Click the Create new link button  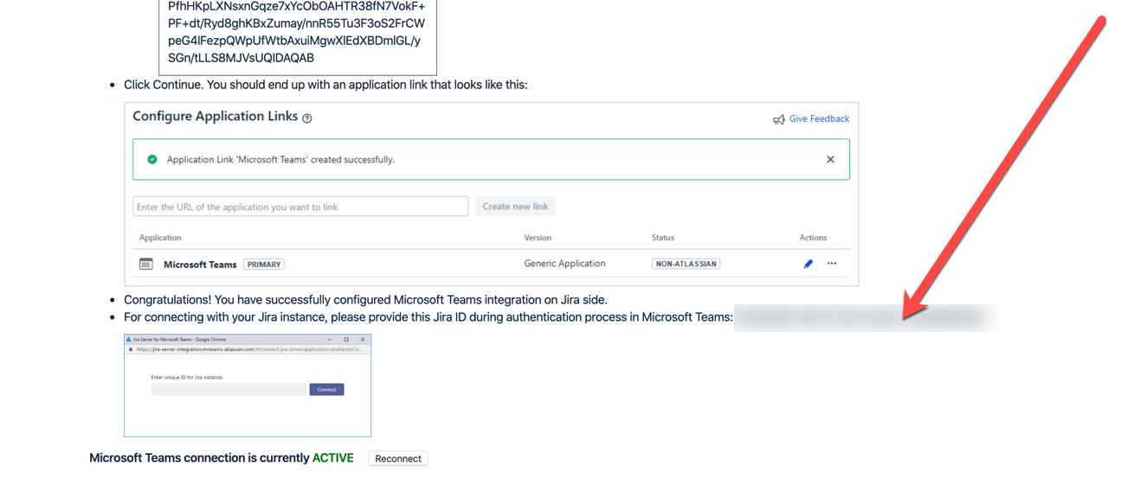(x=515, y=207)
